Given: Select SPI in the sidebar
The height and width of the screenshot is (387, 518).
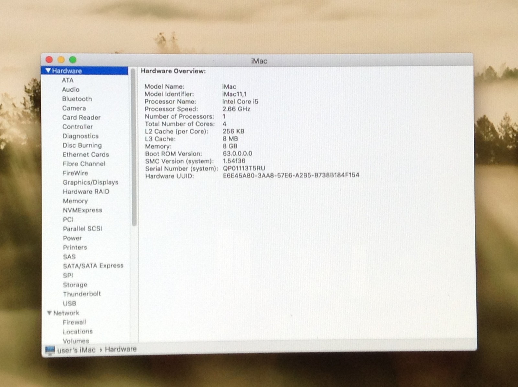Looking at the screenshot, I should point(68,275).
